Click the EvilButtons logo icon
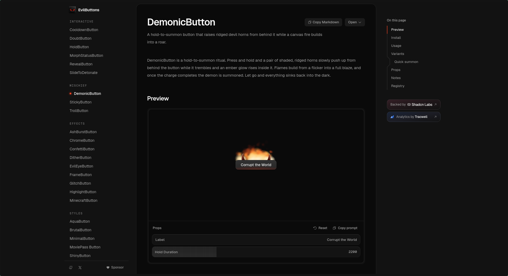 click(x=72, y=10)
